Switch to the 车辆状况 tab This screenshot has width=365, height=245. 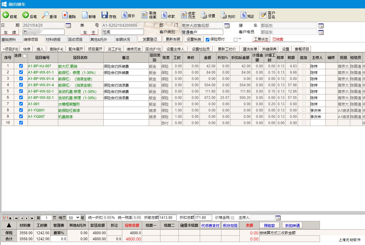pyautogui.click(x=123, y=39)
